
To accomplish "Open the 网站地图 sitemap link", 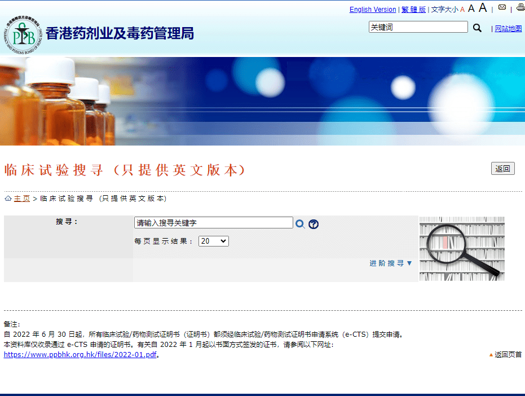I will tap(508, 28).
